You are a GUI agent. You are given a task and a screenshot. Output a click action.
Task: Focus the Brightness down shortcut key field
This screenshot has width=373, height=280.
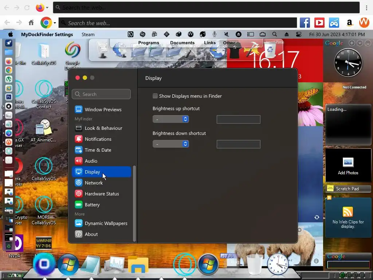click(238, 144)
